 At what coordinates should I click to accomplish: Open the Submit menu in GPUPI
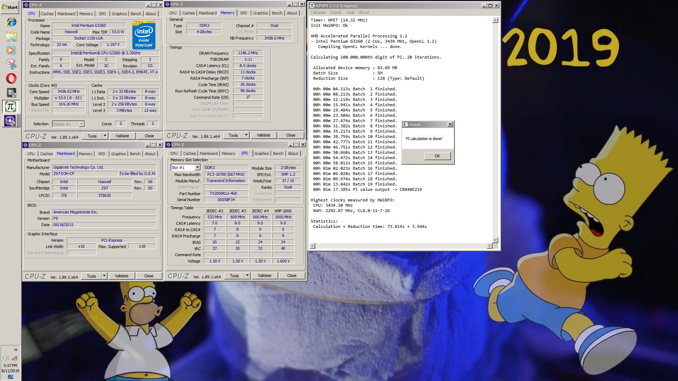click(x=336, y=12)
